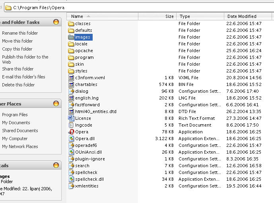Select the images folder icon
Screen dimensions: 274x203
pyautogui.click(x=71, y=37)
